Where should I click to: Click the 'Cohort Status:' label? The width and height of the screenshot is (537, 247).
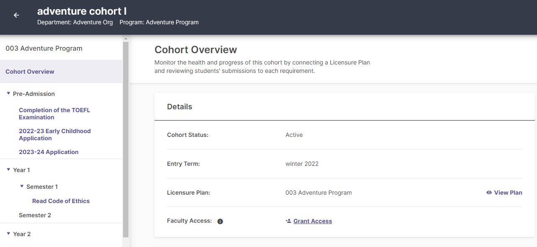coord(188,135)
